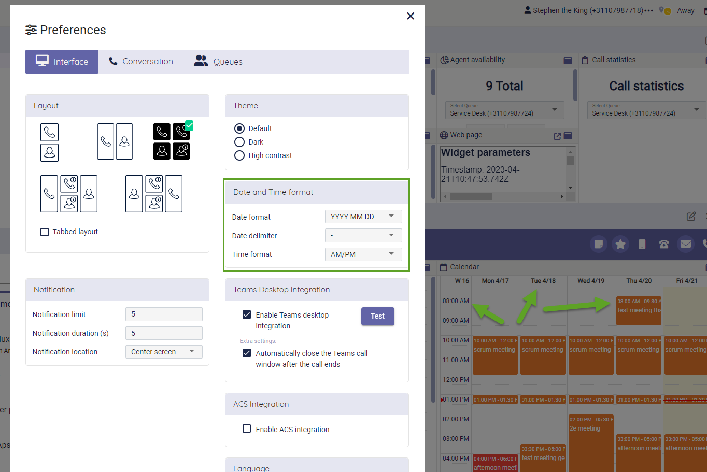The image size is (707, 472).
Task: Open Notification location dropdown
Action: point(164,352)
